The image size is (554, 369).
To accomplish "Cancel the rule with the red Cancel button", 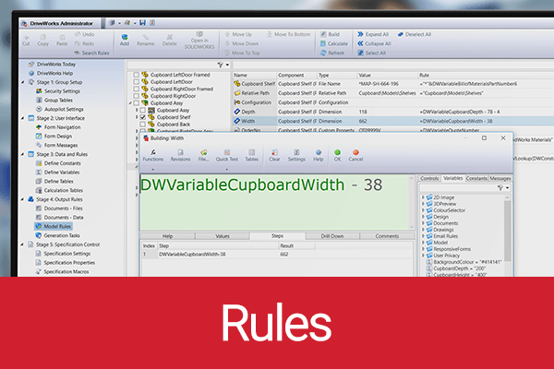I will pos(355,155).
